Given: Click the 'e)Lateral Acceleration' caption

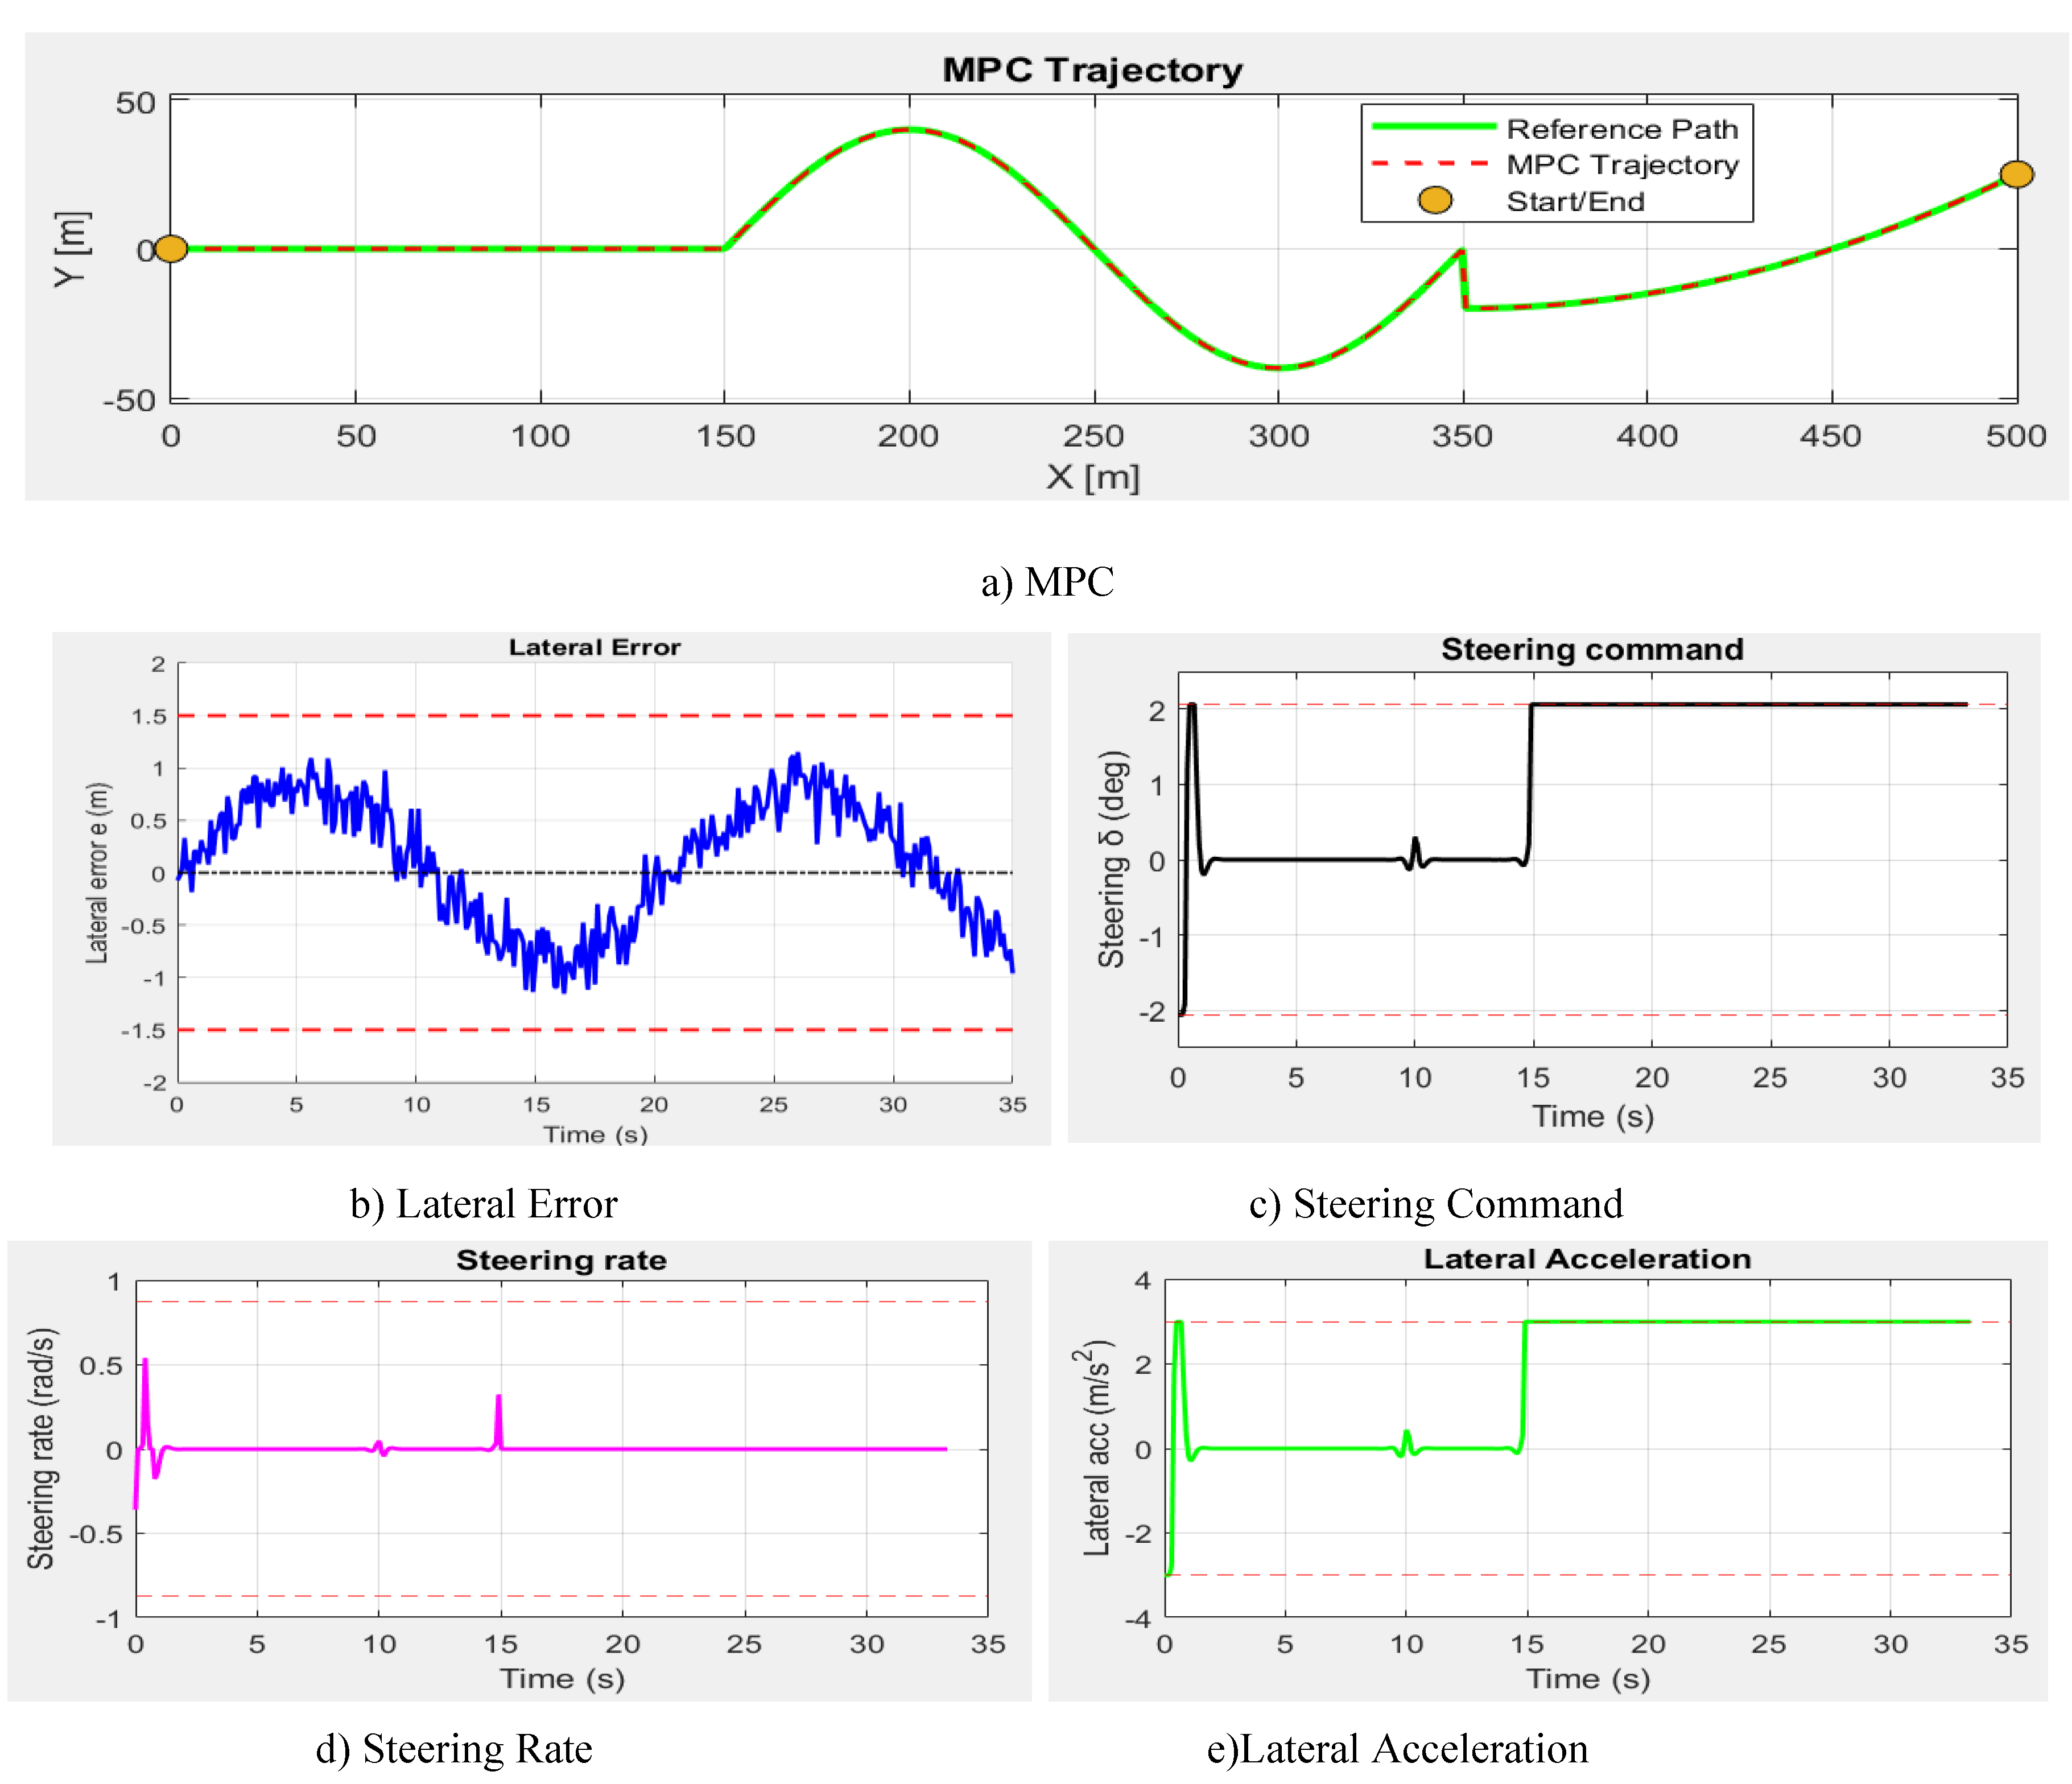Looking at the screenshot, I should [x=1397, y=1748].
